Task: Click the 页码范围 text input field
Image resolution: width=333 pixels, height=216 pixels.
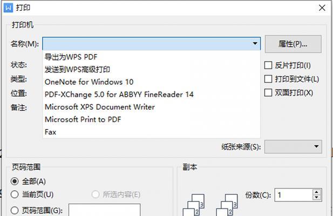Action: tap(104, 210)
